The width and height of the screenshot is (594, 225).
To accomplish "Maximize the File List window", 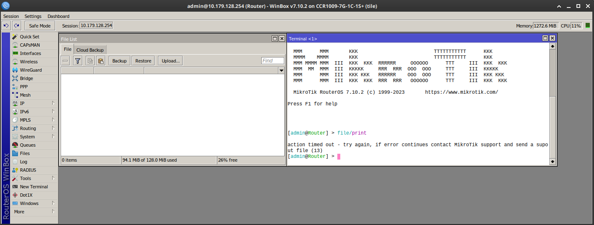I will tap(275, 38).
